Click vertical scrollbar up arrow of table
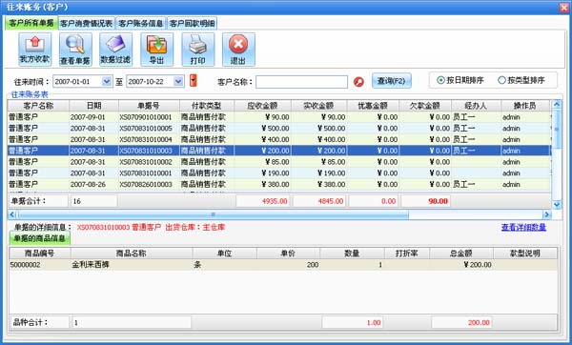The width and height of the screenshot is (572, 345). [557, 104]
